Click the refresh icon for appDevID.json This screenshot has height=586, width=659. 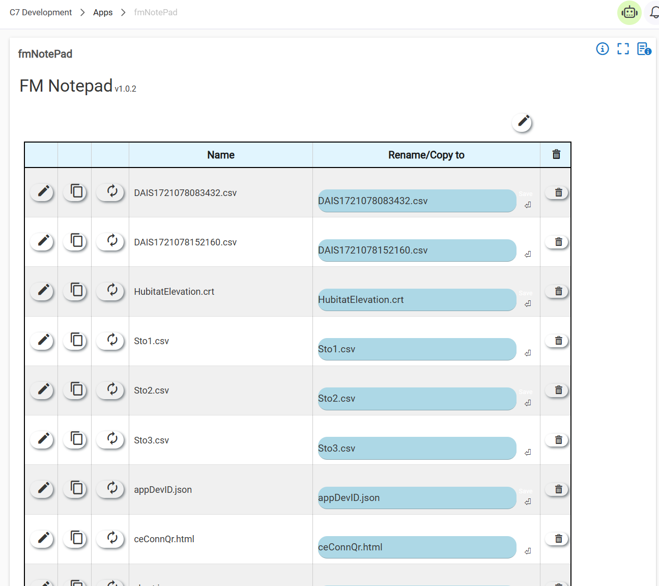111,488
